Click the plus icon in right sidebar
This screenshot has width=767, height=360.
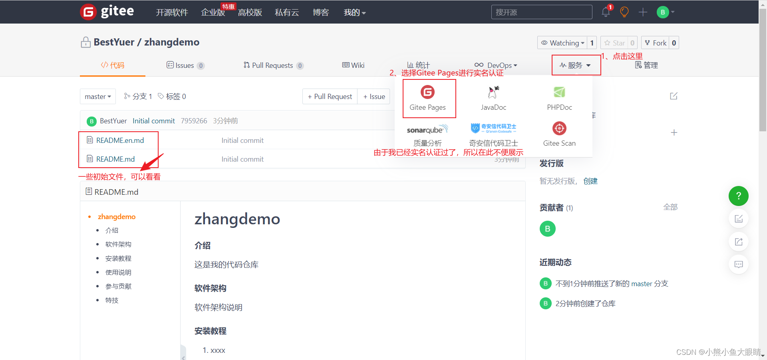(x=674, y=133)
